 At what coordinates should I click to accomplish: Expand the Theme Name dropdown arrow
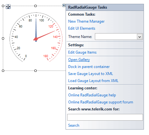139,37
